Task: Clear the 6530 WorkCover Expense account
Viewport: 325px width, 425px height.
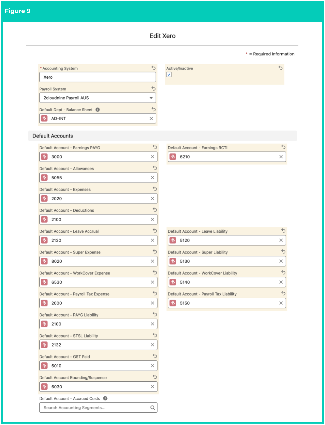Action: click(x=153, y=282)
